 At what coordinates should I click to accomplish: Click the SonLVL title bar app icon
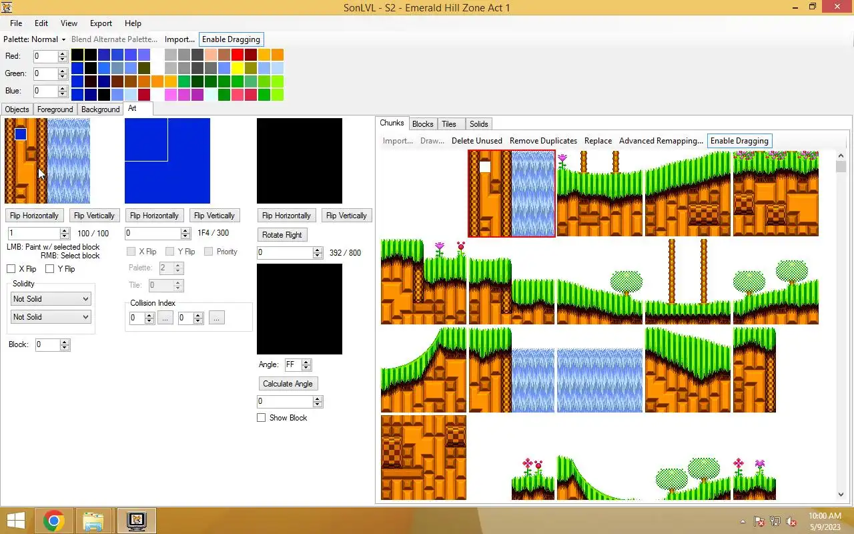(x=7, y=7)
